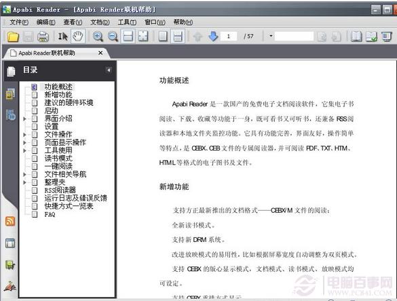Click the find next result icon
Viewport: 397px width, 301px height.
(336, 37)
